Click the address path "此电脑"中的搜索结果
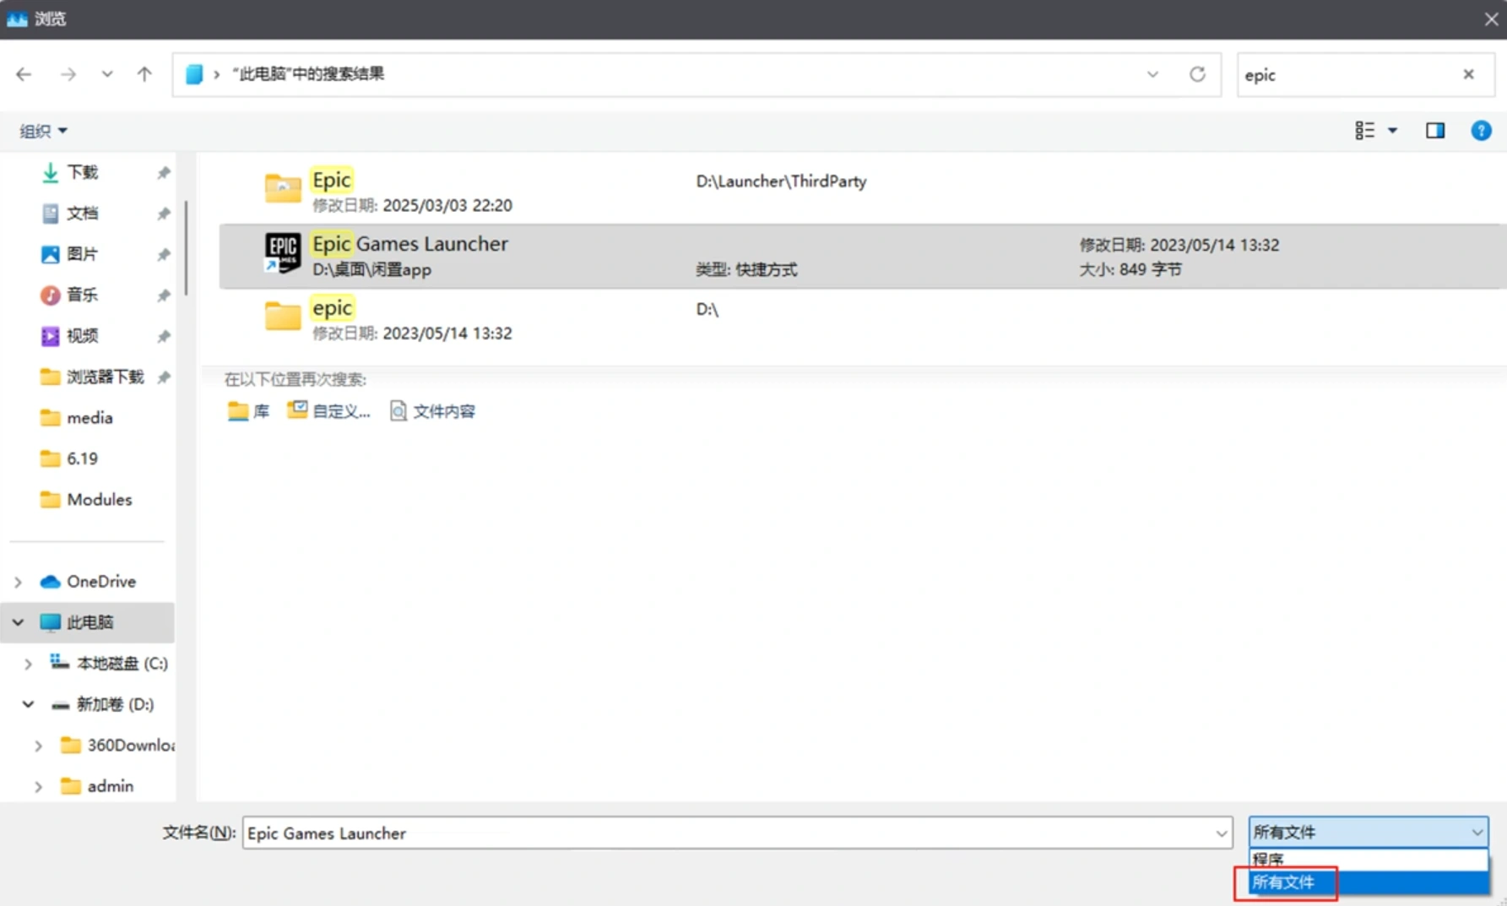1507x906 pixels. coord(308,74)
